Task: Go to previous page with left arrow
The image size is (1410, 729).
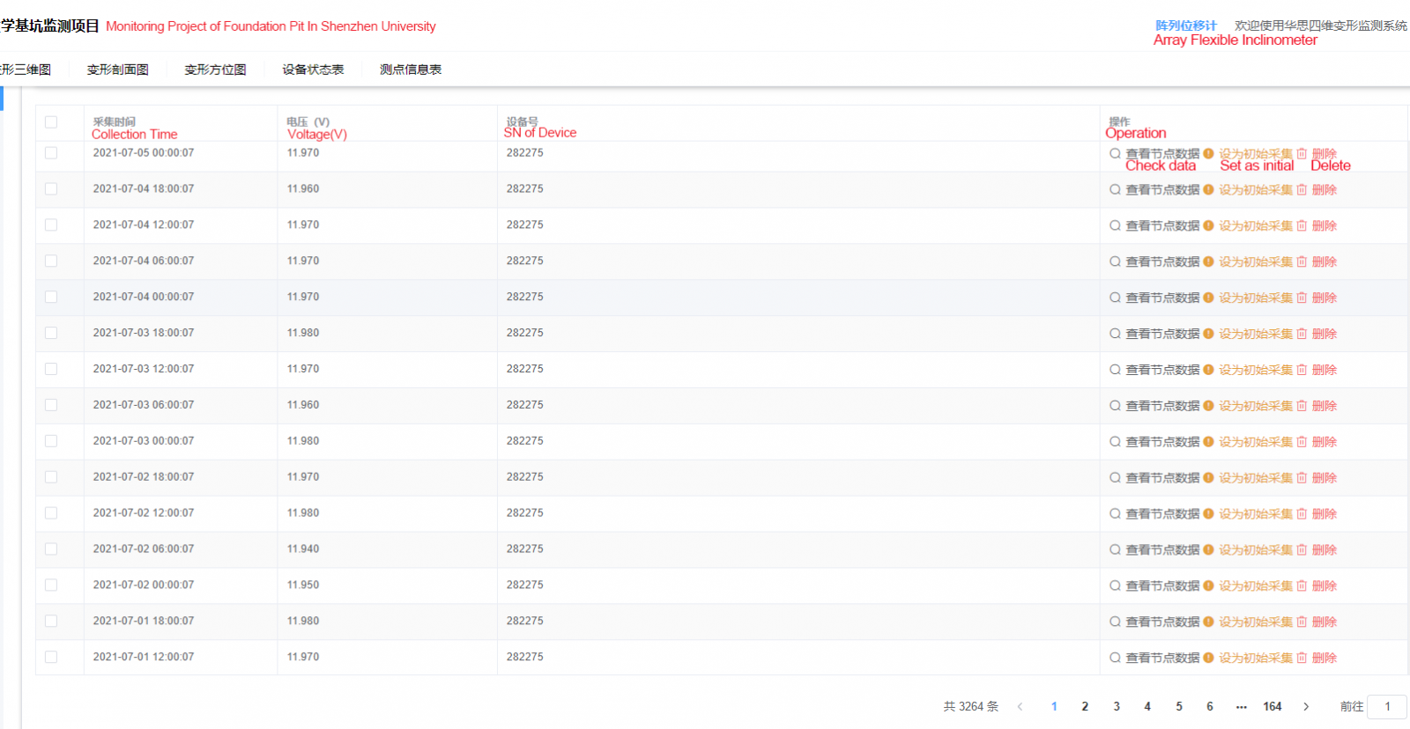Action: [x=1020, y=706]
